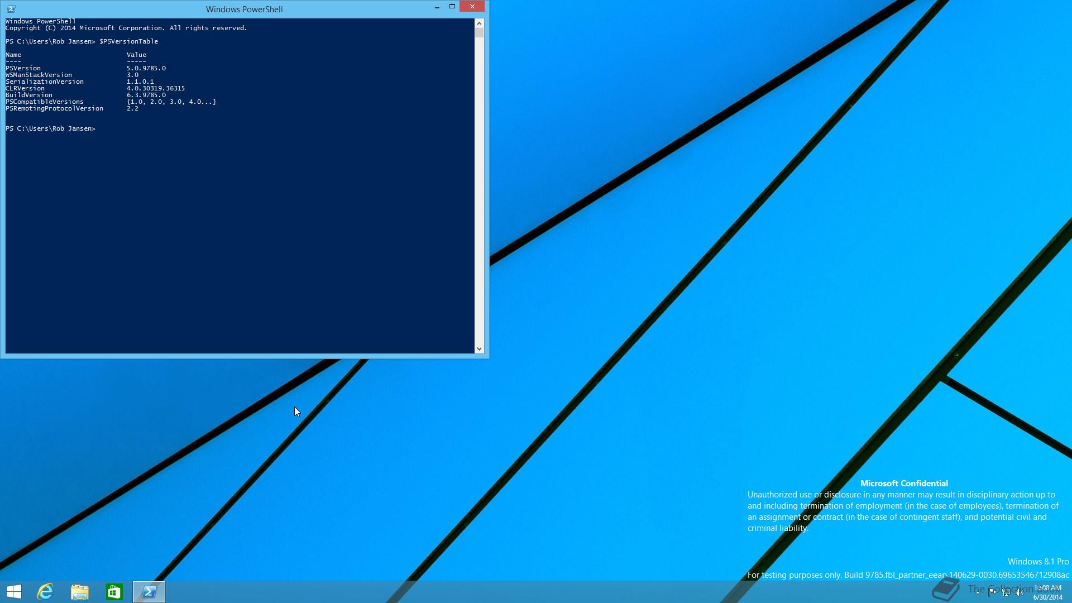Click the PSRemotingProtocolVersion row name
The image size is (1072, 603).
coord(54,108)
